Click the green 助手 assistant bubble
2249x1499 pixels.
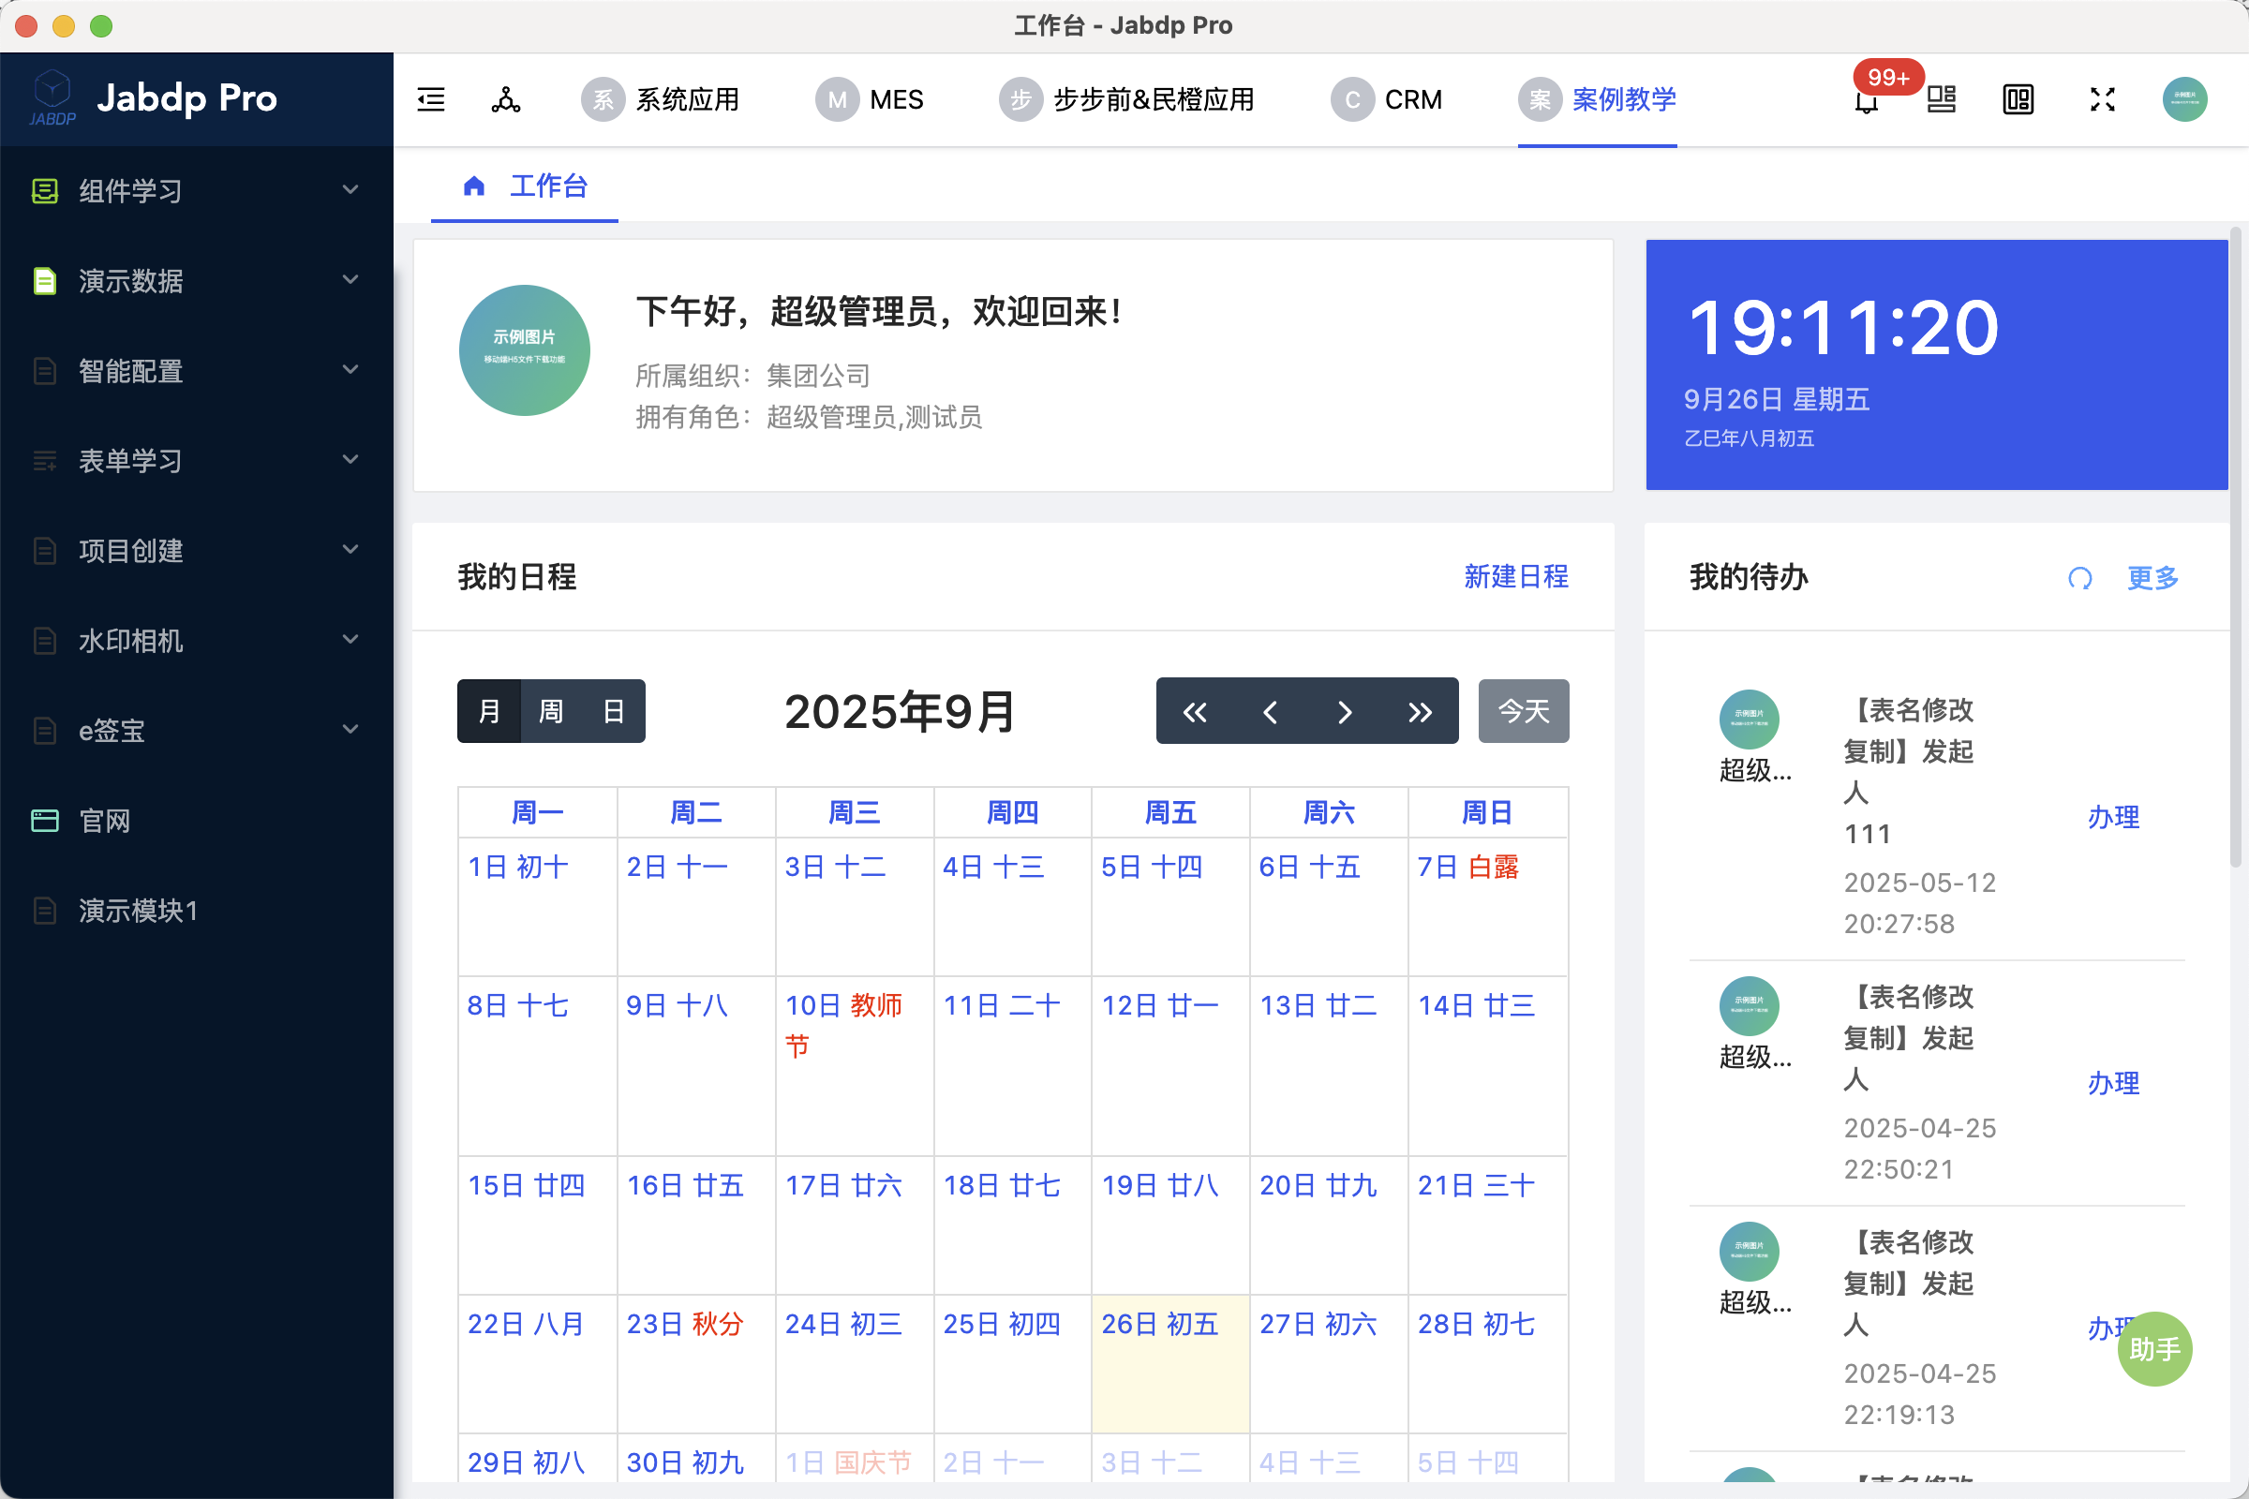click(2154, 1348)
